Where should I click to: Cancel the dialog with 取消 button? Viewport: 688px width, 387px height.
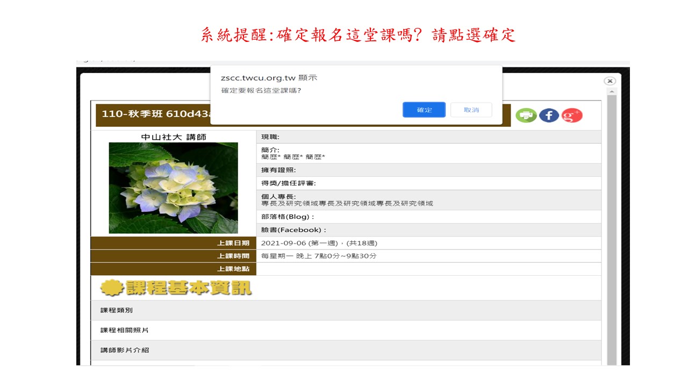471,110
